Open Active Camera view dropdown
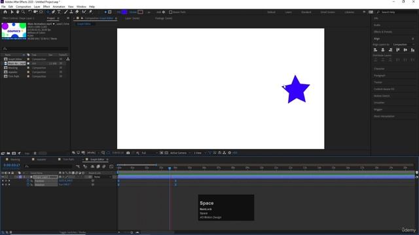Viewport: 419px width, 235px height. point(181,153)
